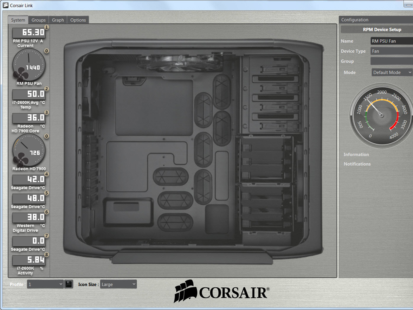Open the Groups tab
The image size is (413, 310).
(38, 20)
